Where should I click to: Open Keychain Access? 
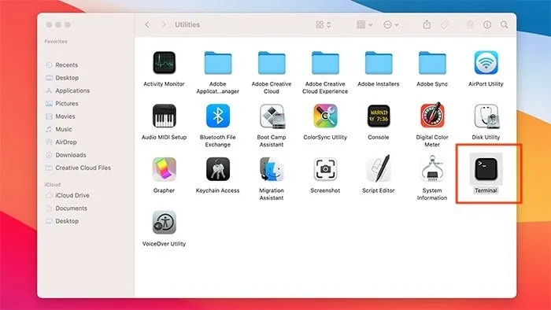(218, 169)
